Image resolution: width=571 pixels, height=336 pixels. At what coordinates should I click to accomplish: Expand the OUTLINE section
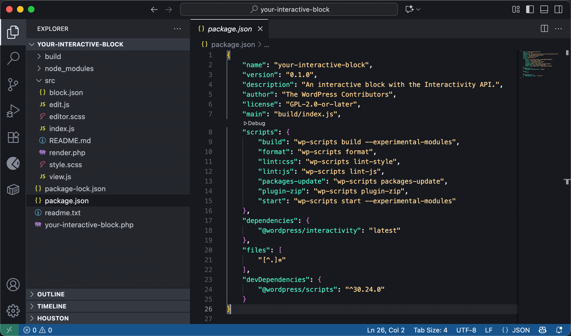51,294
